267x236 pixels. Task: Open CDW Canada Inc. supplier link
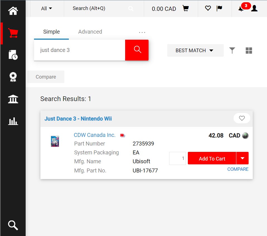pyautogui.click(x=94, y=135)
